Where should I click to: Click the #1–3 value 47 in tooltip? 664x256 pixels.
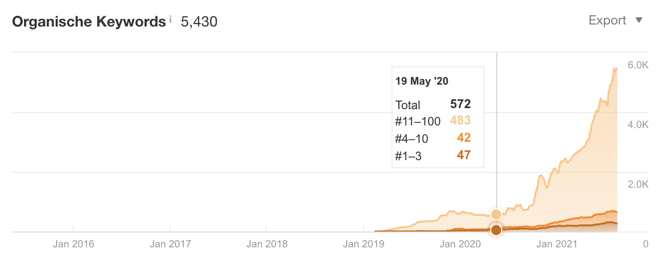pos(464,155)
